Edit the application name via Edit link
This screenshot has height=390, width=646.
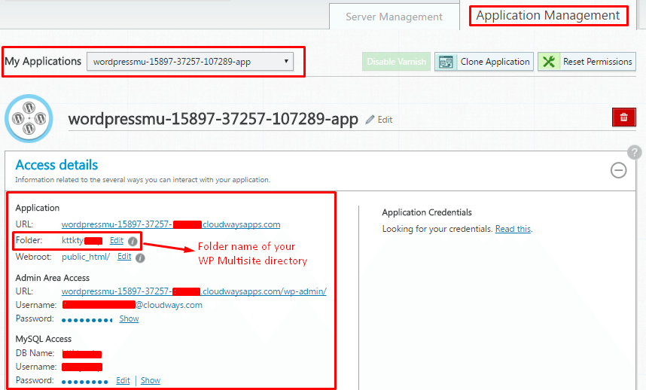click(385, 120)
